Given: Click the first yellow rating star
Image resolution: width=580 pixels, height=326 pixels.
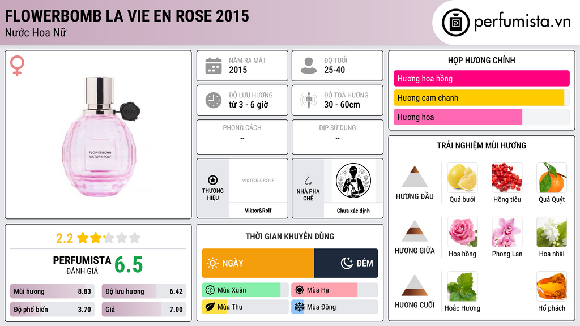Looking at the screenshot, I should [x=83, y=238].
